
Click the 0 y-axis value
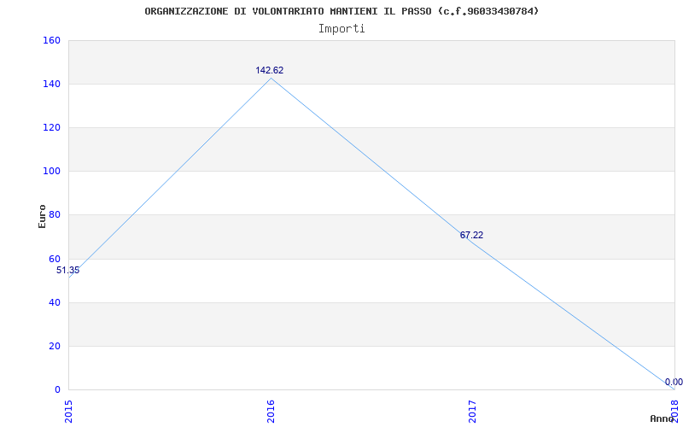57,389
